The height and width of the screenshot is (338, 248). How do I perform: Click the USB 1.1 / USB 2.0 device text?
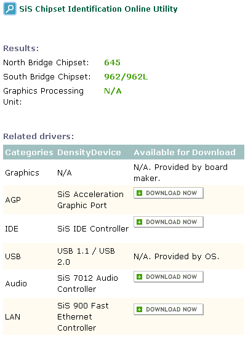tap(86, 257)
